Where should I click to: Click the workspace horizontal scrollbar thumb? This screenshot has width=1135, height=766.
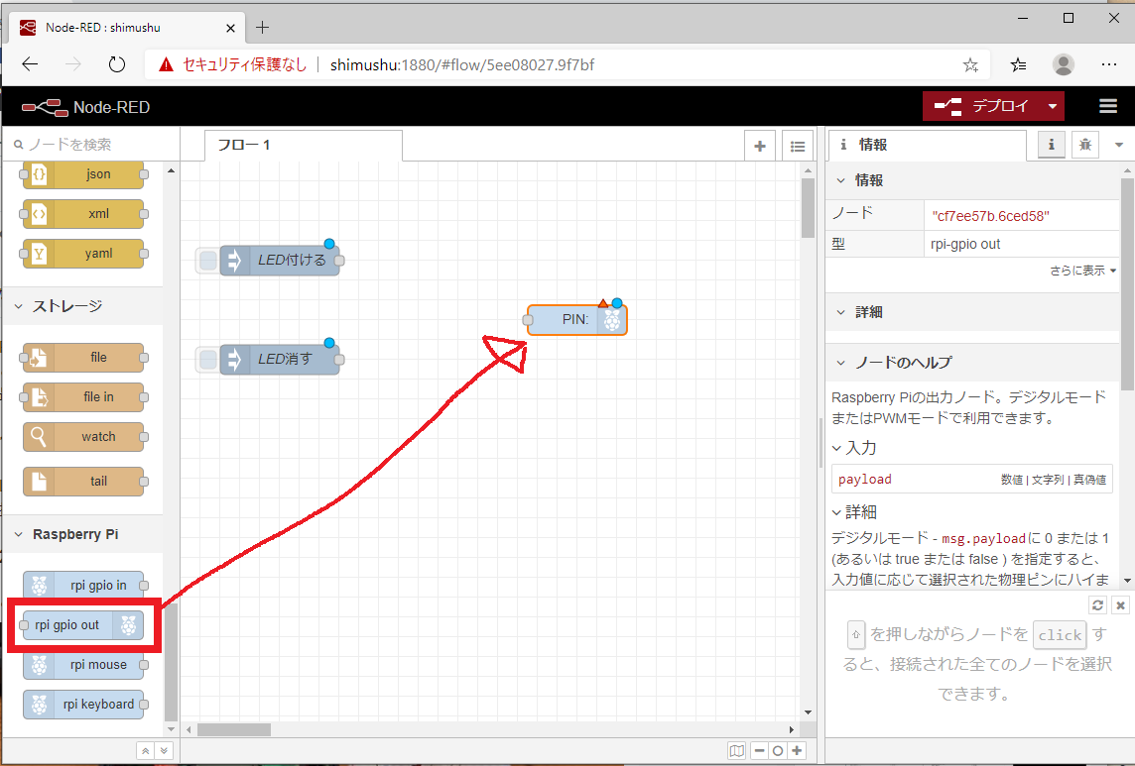[x=234, y=730]
